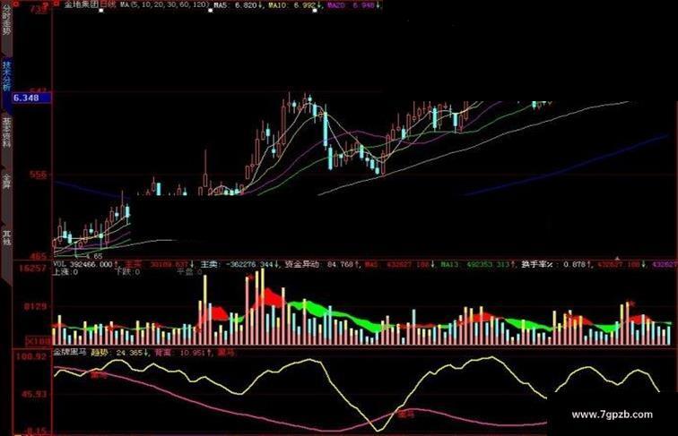Click the 日线 period label
Viewport: 678px width, 436px height.
(109, 4)
